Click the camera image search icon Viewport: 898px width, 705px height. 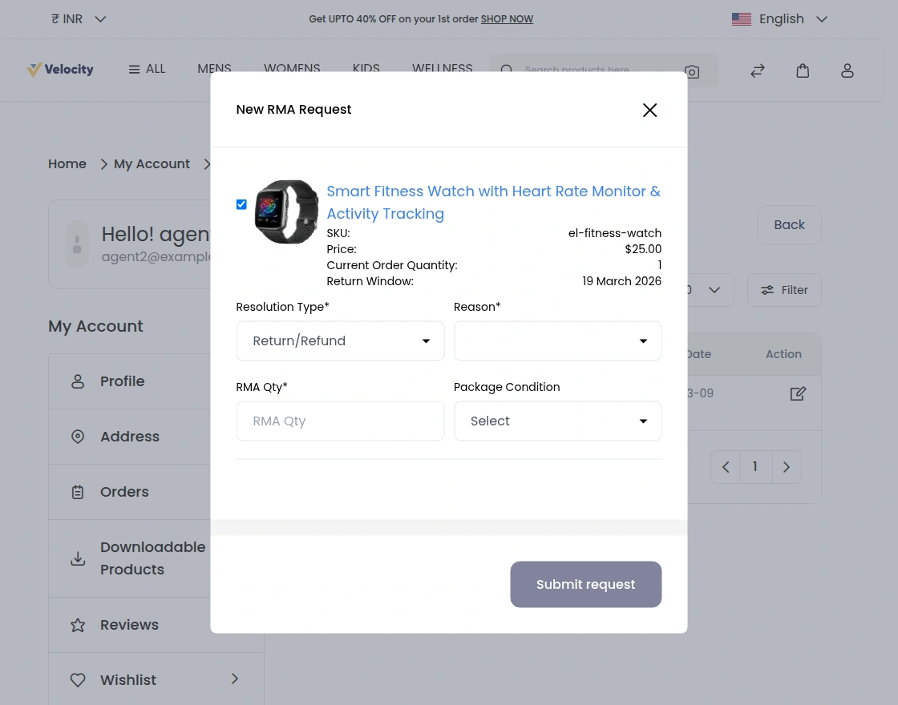pos(692,71)
